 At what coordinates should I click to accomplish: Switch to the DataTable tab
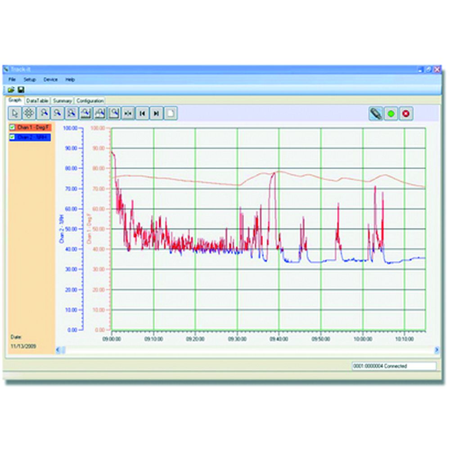(x=37, y=101)
